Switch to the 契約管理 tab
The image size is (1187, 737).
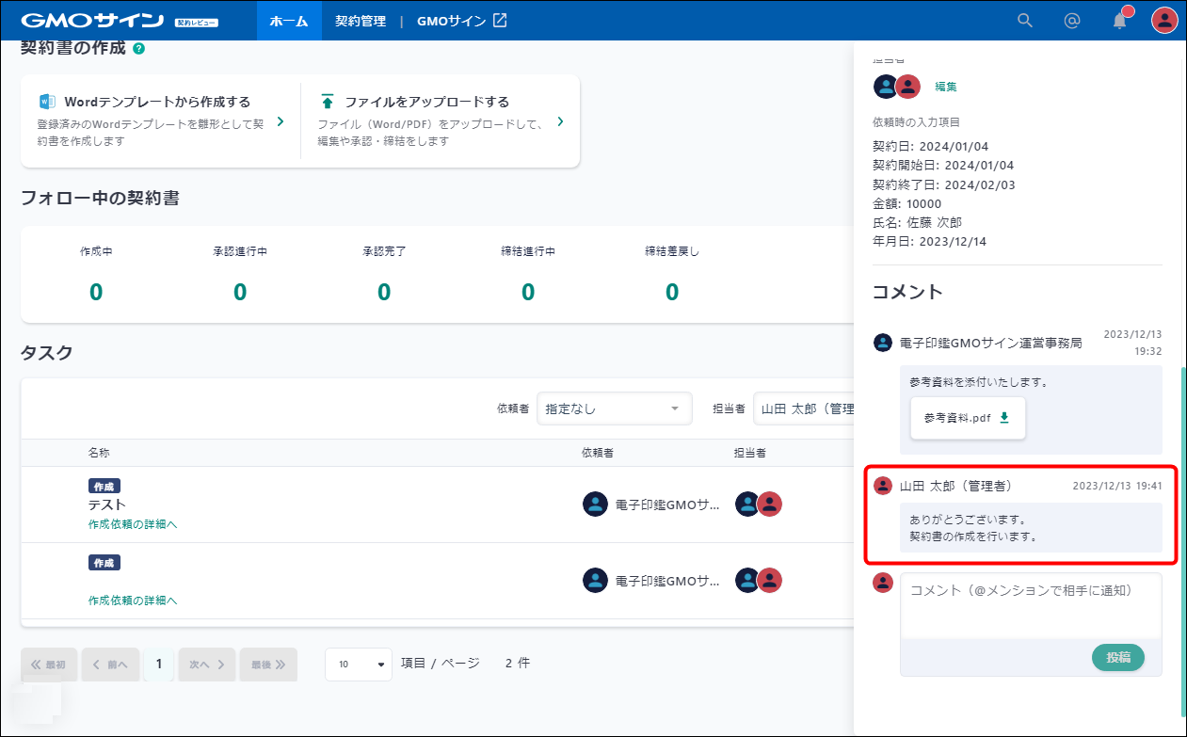coord(361,21)
